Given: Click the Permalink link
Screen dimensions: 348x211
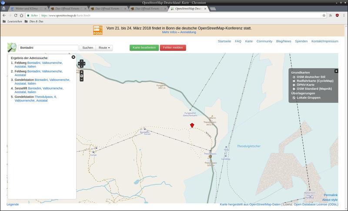Looking at the screenshot, I should pyautogui.click(x=331, y=195).
